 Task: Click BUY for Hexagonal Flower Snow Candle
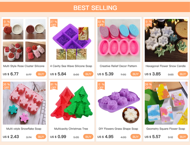coord(183,74)
